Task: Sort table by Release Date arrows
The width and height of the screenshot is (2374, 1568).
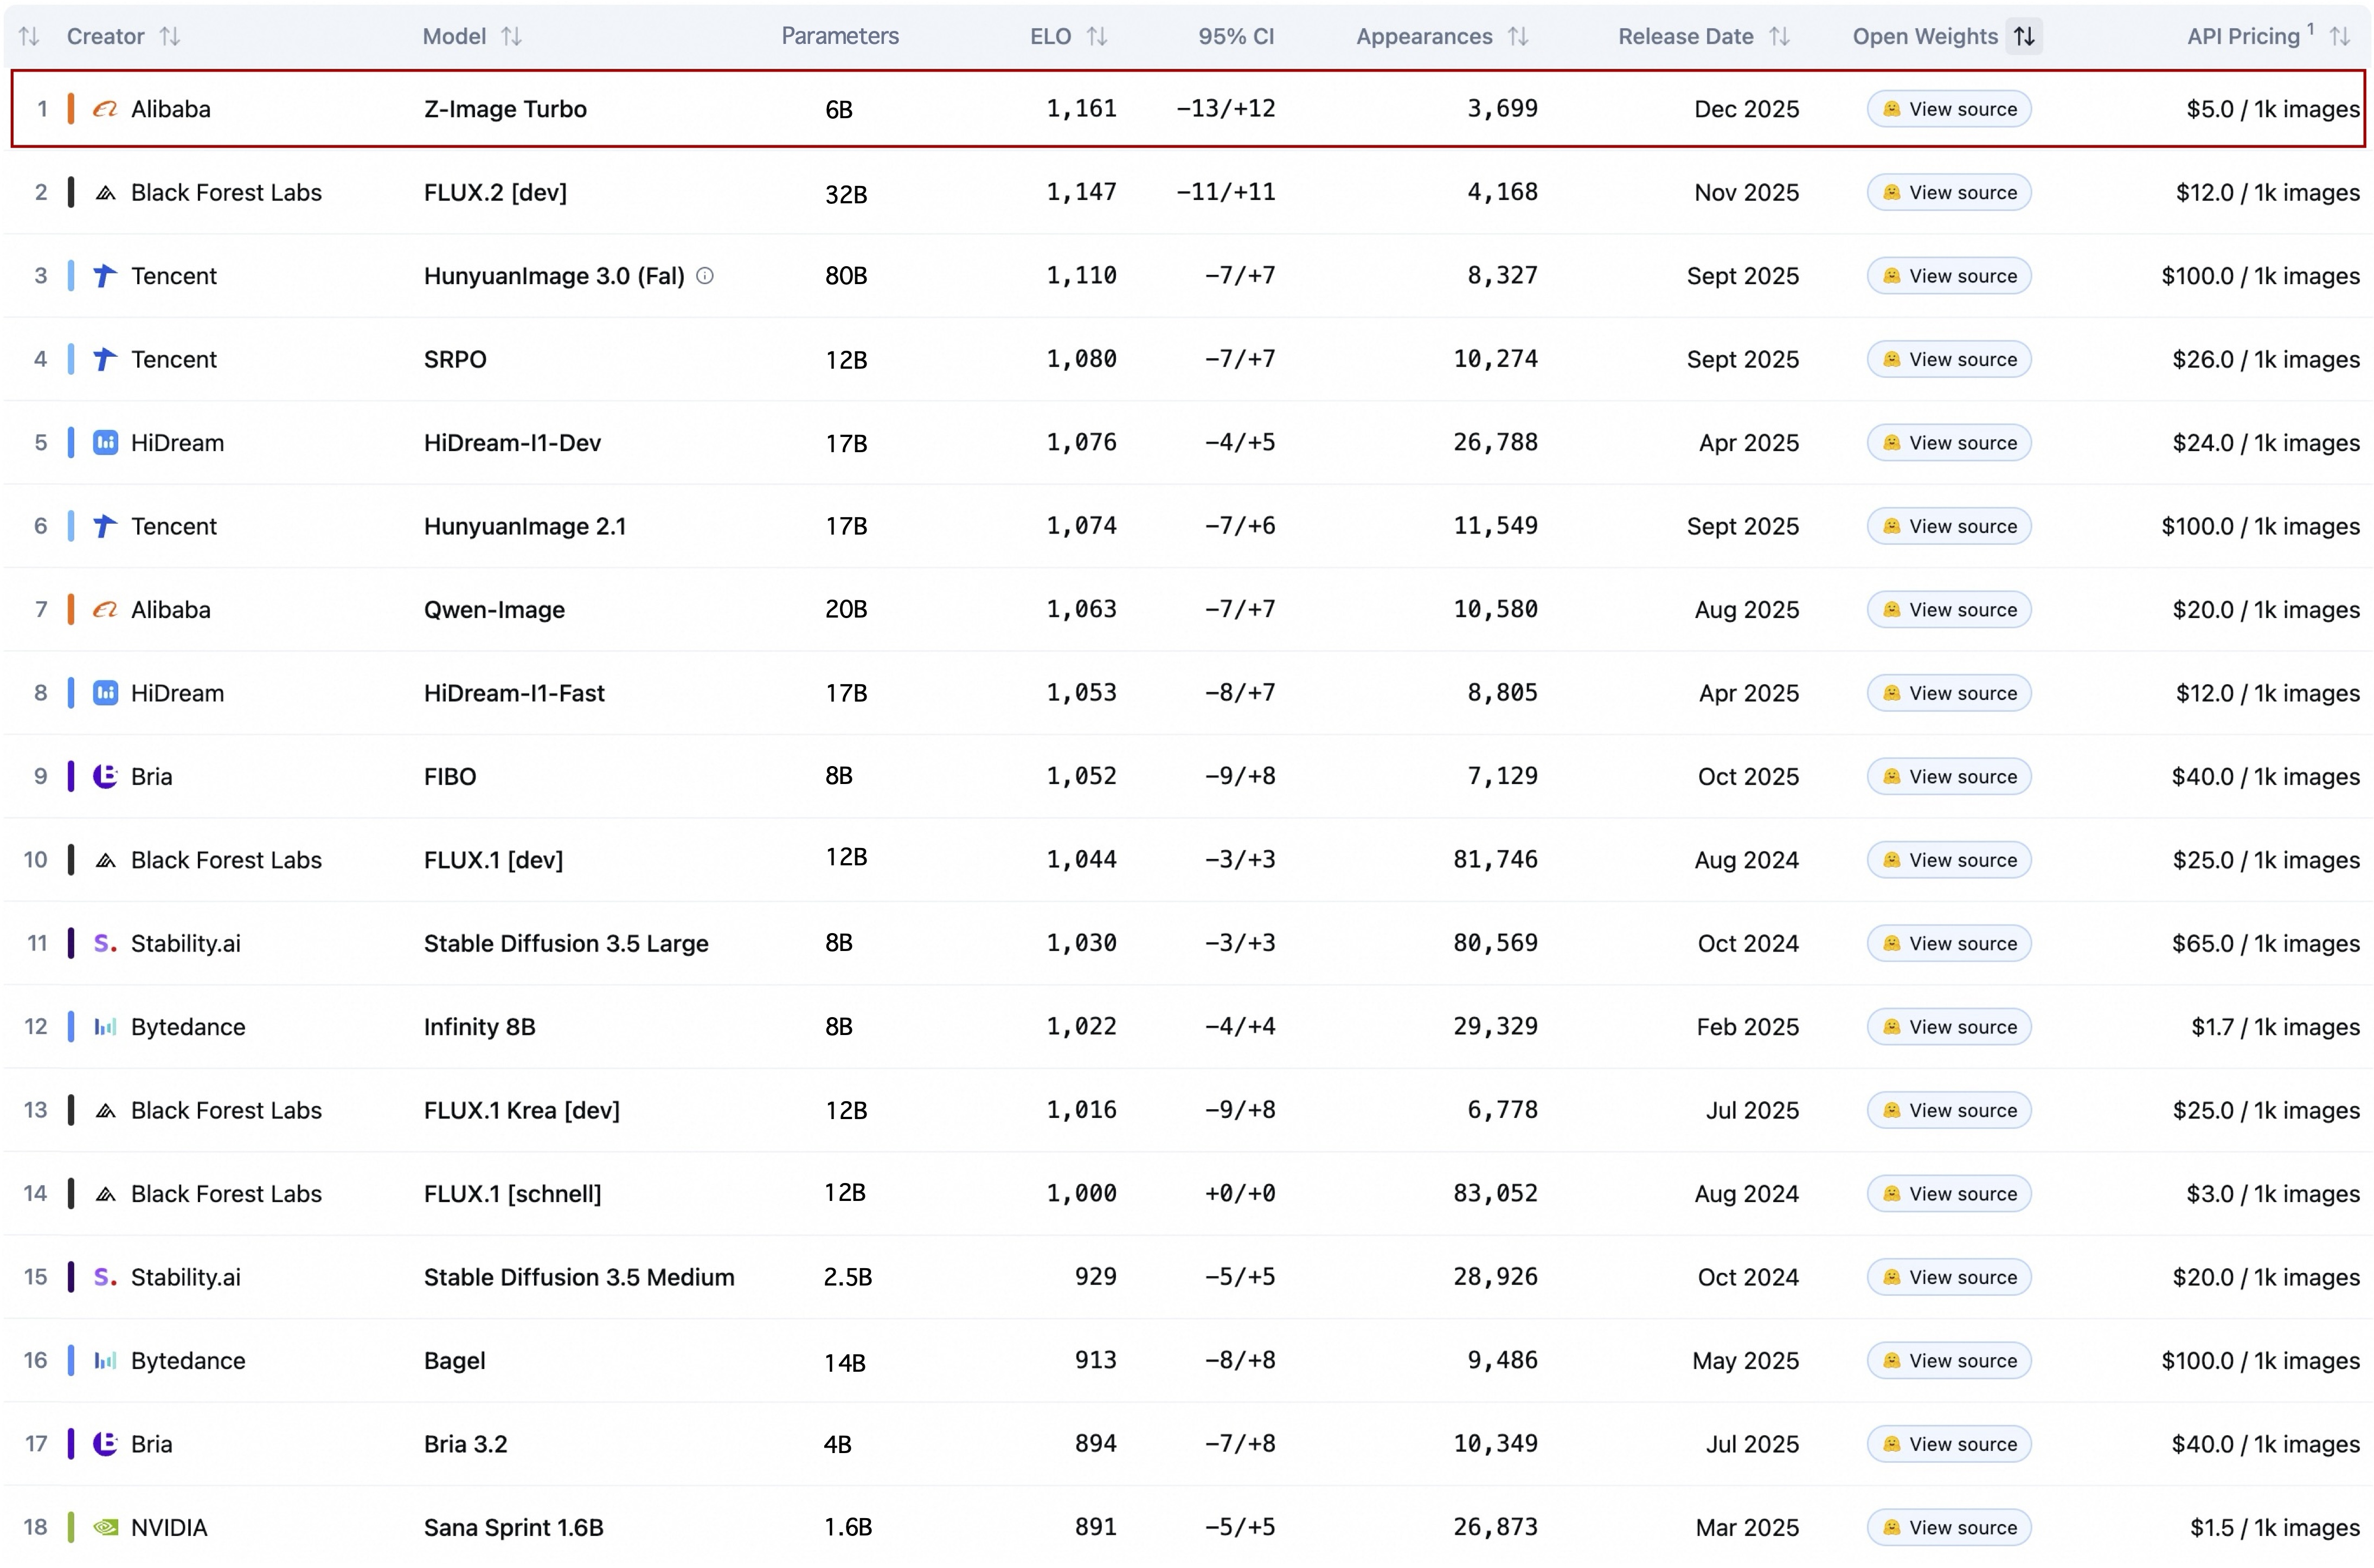Action: (1779, 37)
